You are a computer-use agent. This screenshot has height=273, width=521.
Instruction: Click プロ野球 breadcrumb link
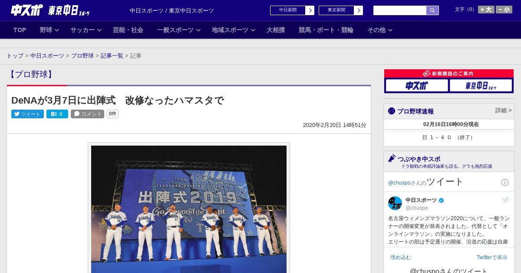[x=82, y=56]
